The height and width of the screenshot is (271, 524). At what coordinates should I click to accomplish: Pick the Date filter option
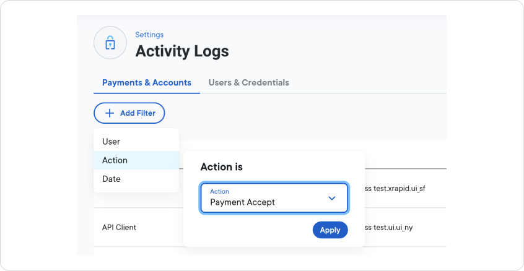(x=111, y=179)
